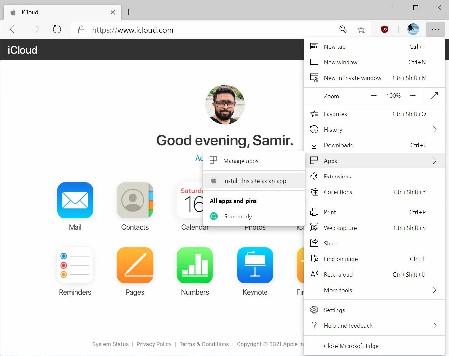
Task: Expand the Help and feedback submenu arrow
Action: point(435,326)
